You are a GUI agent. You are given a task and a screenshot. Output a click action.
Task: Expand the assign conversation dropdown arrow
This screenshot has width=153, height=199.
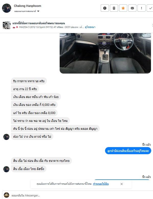tap(38, 11)
